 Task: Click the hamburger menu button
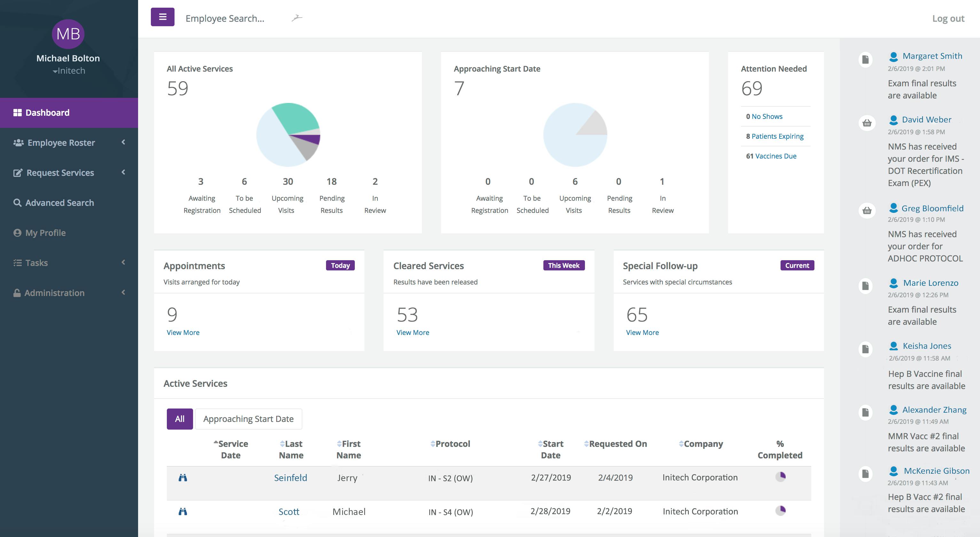[x=162, y=17]
